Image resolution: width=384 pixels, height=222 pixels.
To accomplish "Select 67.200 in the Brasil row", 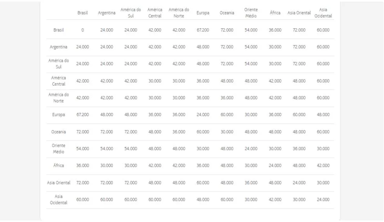I will (203, 30).
